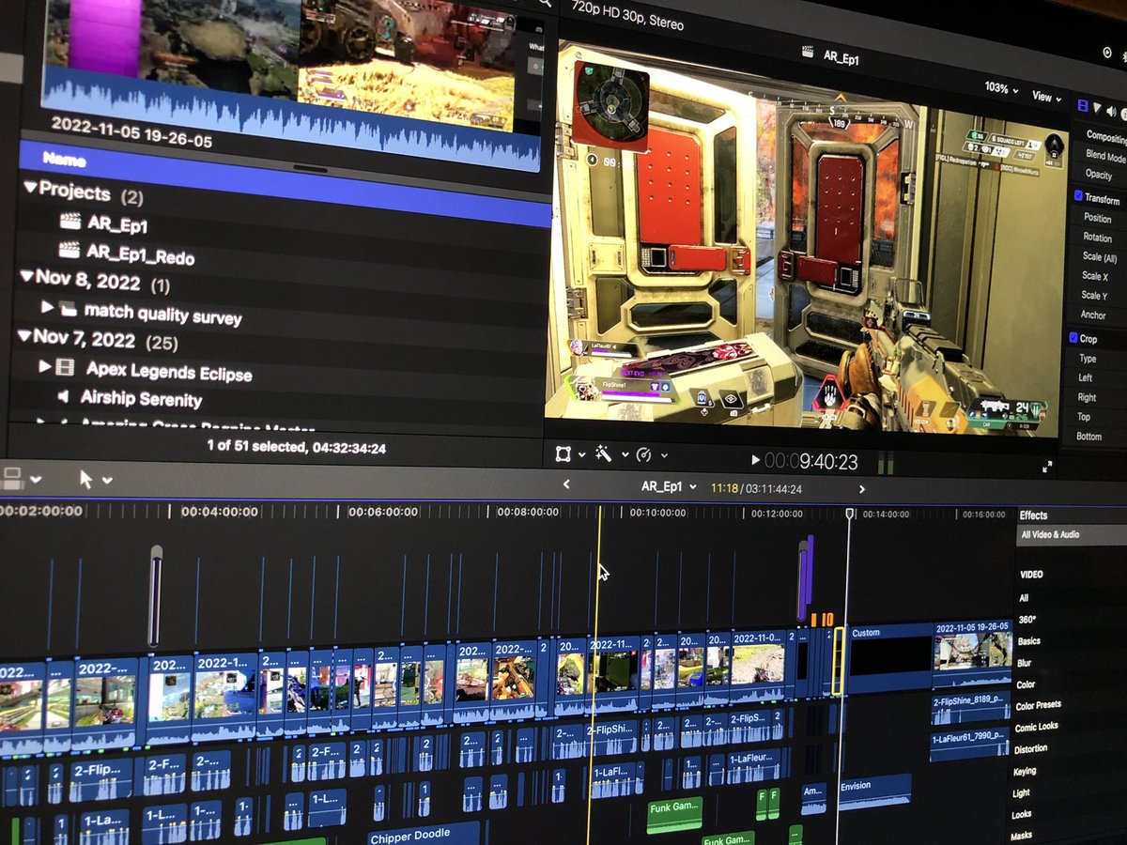Go back in timeline history arrow
The height and width of the screenshot is (845, 1127).
pyautogui.click(x=566, y=484)
